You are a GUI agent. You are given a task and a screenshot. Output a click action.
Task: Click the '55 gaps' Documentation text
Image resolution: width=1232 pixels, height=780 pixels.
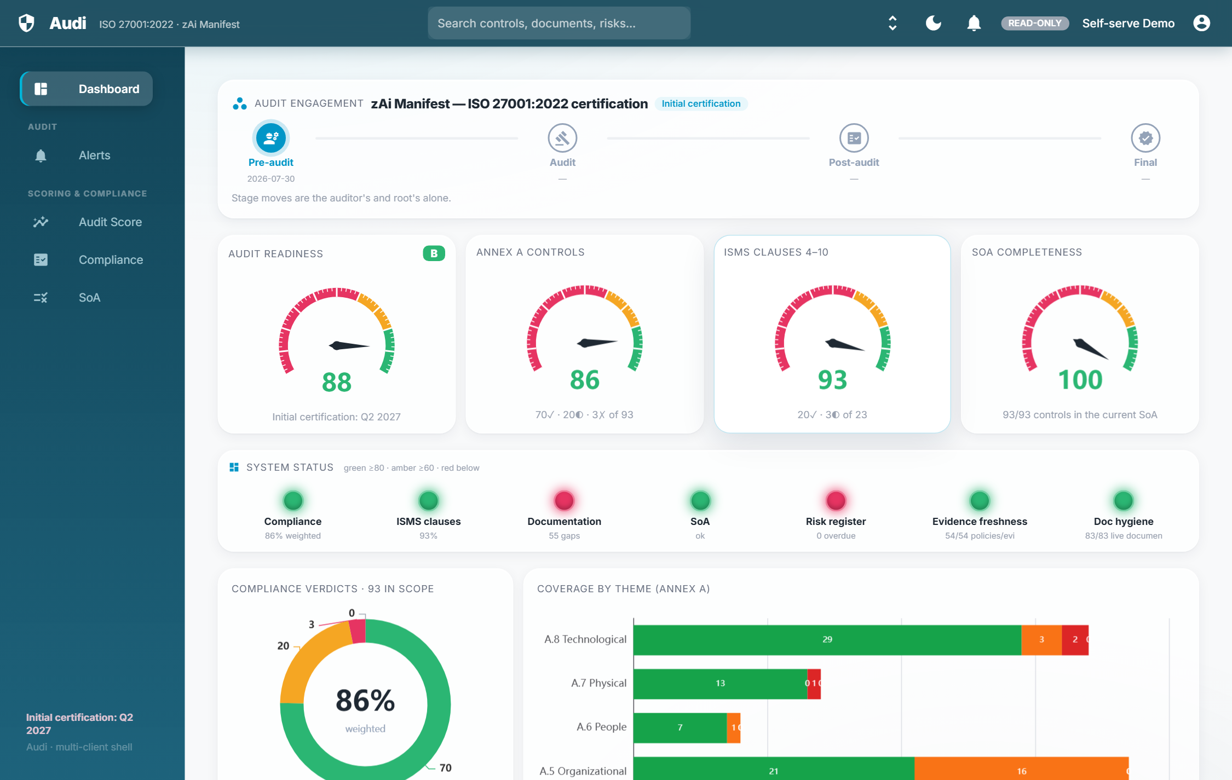coord(564,536)
